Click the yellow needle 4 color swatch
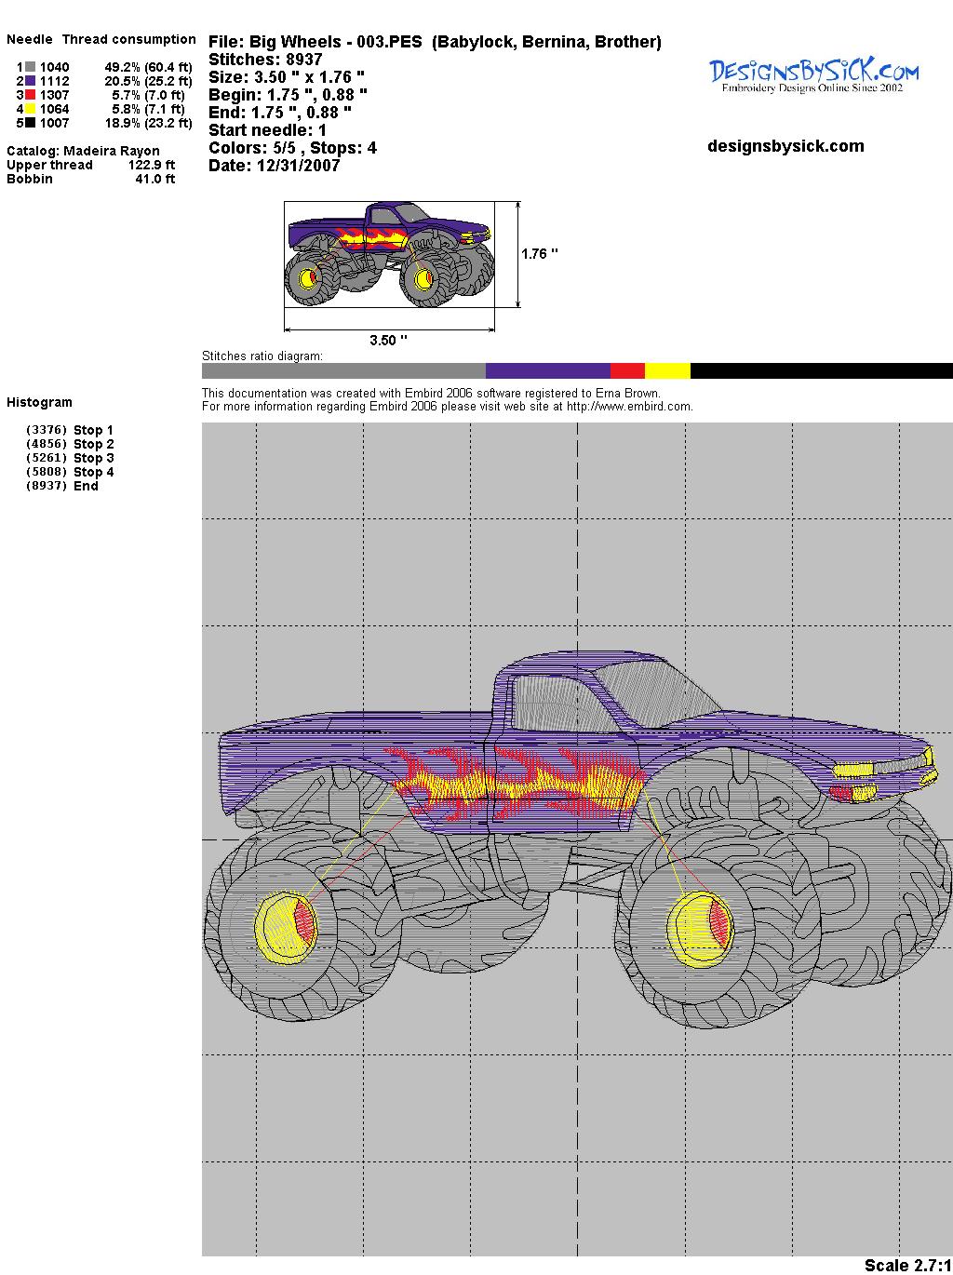This screenshot has height=1275, width=953. click(x=31, y=109)
